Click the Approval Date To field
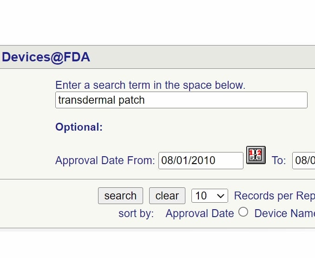Viewport: 315px width, 258px height. click(x=304, y=160)
